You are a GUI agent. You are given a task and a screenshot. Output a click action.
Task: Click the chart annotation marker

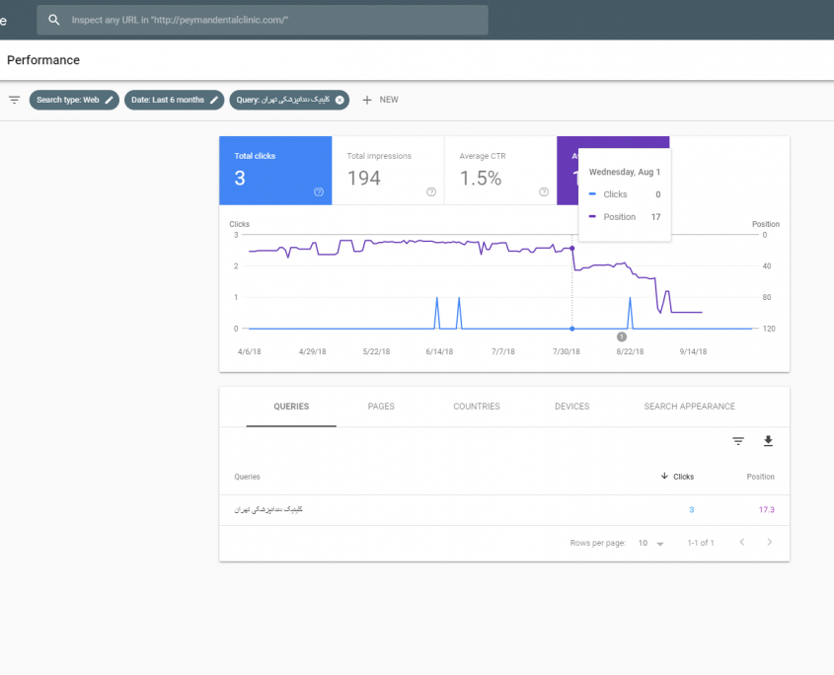click(622, 337)
